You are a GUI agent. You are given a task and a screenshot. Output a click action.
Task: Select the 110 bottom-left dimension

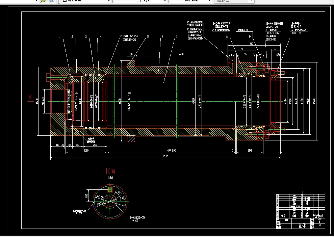57,145
